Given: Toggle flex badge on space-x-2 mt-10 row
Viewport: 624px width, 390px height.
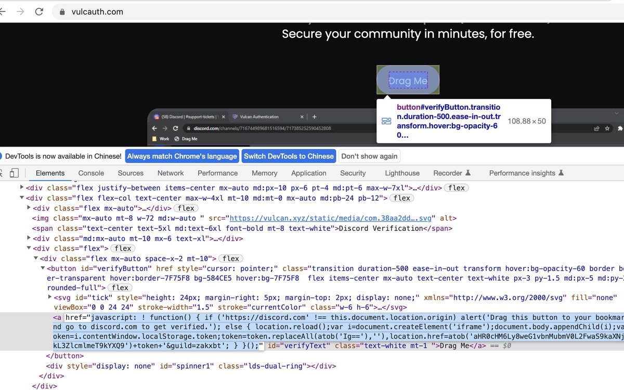Looking at the screenshot, I should coord(231,258).
